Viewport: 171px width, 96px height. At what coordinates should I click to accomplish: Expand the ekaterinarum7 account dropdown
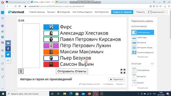(x=158, y=12)
